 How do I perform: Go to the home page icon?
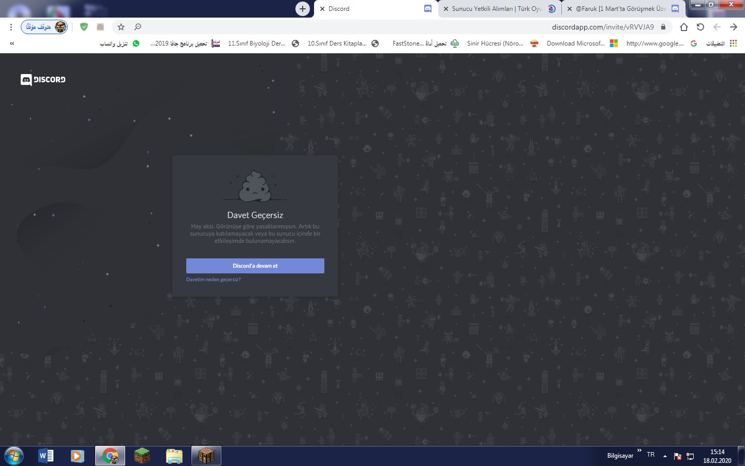click(684, 27)
